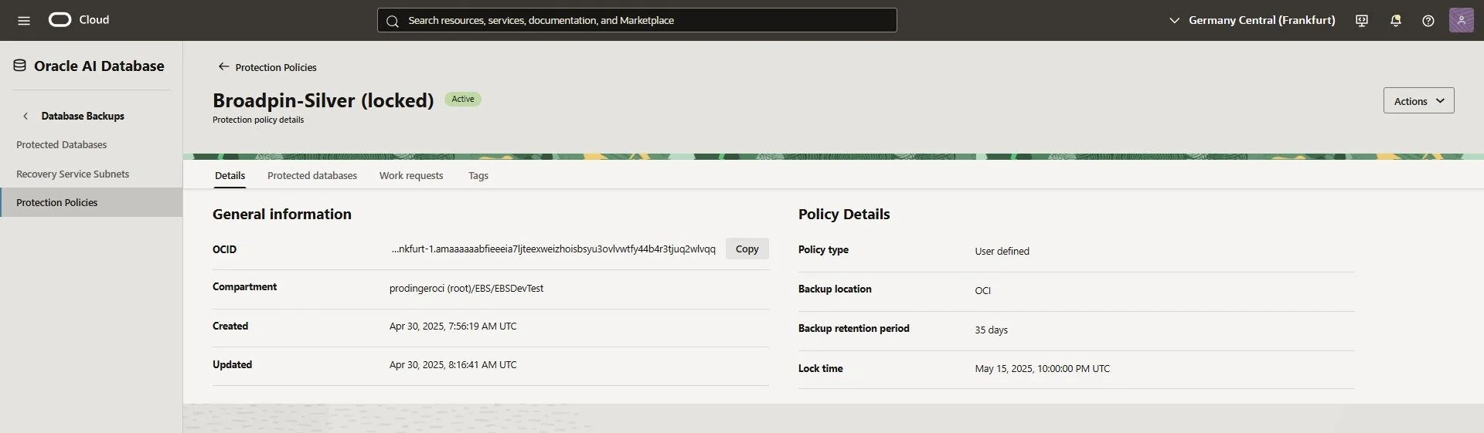Click the Policy Details heading
This screenshot has width=1484, height=433.
tap(844, 214)
